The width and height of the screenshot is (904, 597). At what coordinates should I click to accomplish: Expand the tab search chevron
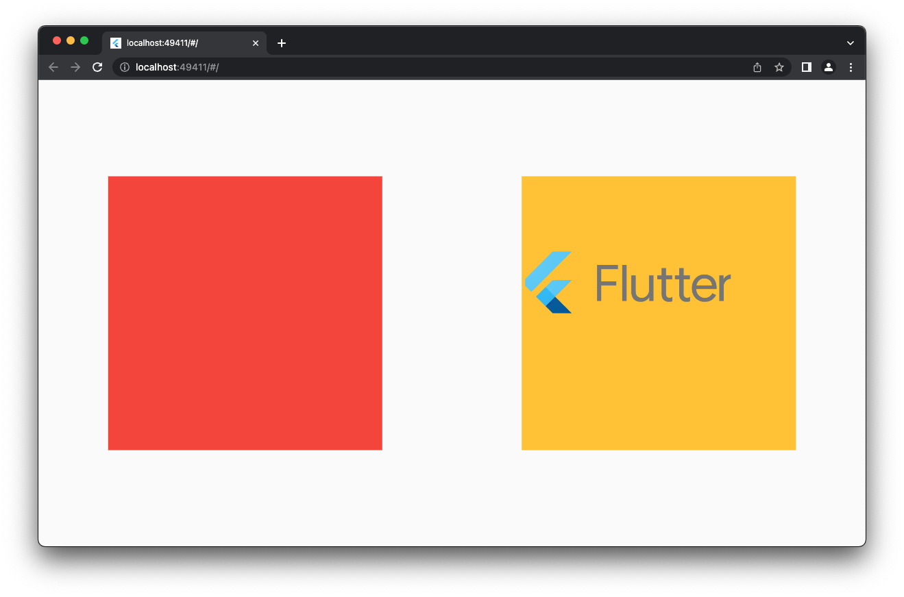pyautogui.click(x=850, y=42)
